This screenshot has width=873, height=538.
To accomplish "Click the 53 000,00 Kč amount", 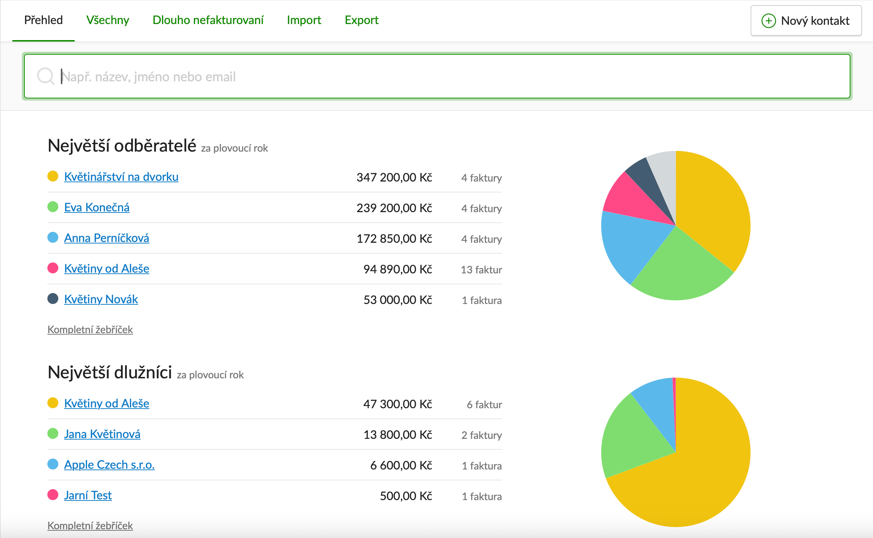I will click(x=398, y=300).
